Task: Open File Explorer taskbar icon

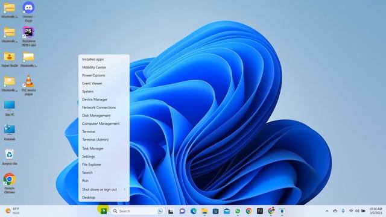Action: (204, 211)
